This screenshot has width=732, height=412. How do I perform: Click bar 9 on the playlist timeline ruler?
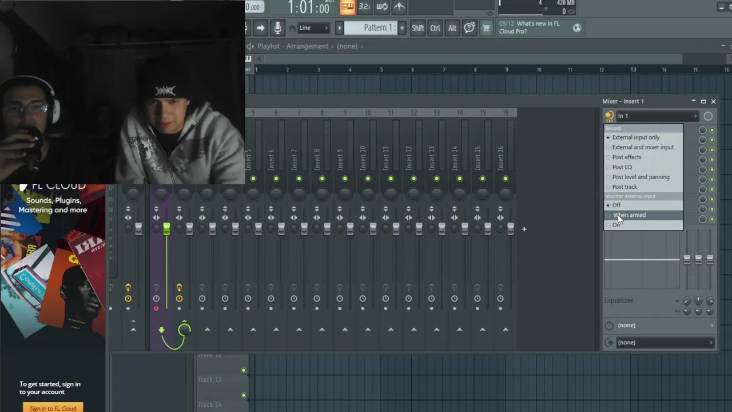(x=507, y=70)
